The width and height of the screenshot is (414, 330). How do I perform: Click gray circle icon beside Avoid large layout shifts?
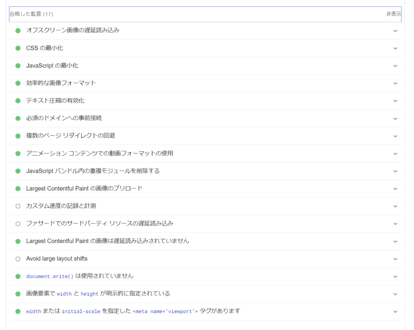tap(18, 259)
